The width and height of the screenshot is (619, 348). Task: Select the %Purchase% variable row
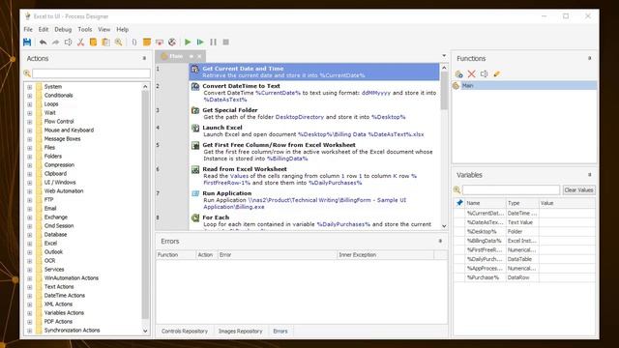[524, 277]
